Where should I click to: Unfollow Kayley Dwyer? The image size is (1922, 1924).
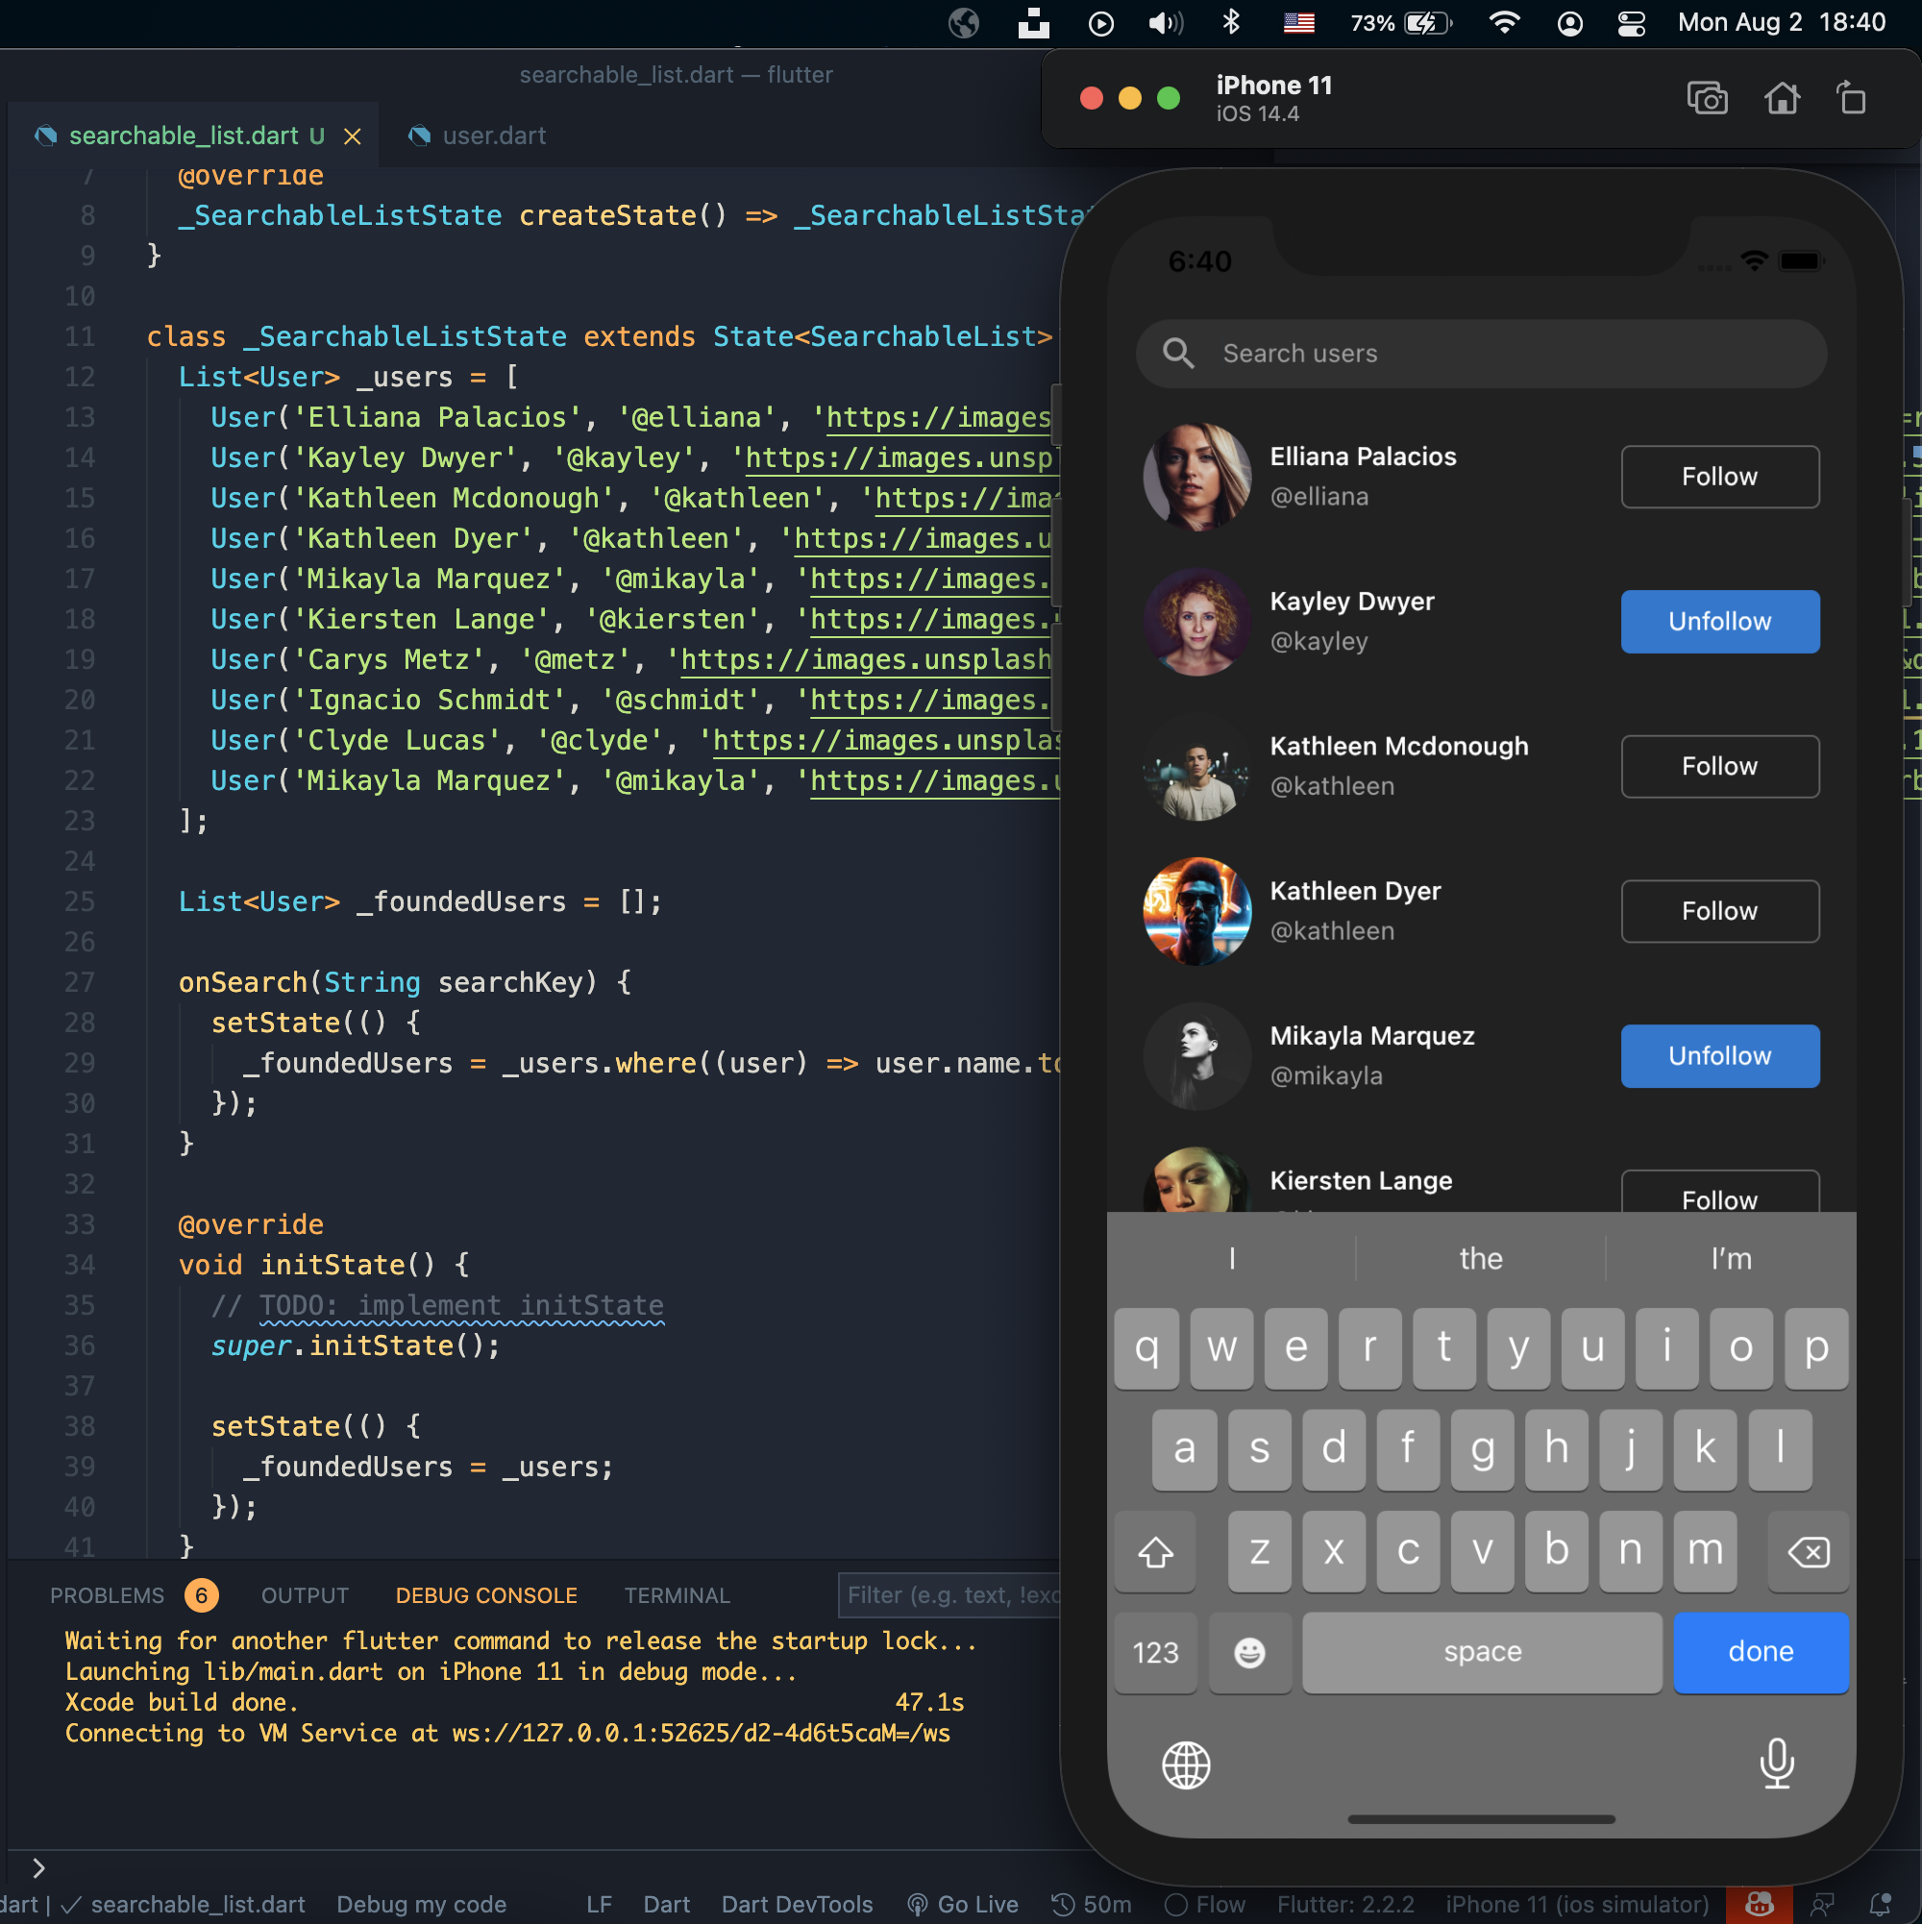tap(1719, 622)
